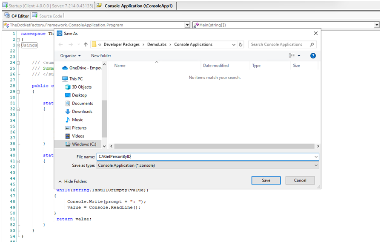Expand the collapsed Usings region
The width and height of the screenshot is (381, 246).
[x=18, y=46]
